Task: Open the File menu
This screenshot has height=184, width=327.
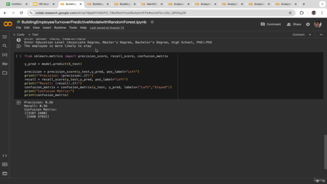Action: [x=18, y=28]
